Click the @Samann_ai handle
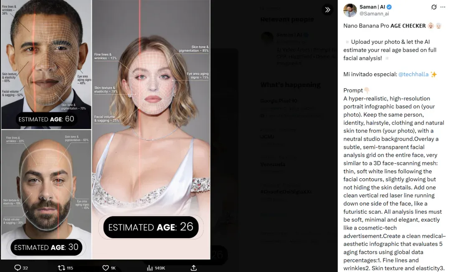Viewport: 451px width, 272px height. (374, 13)
